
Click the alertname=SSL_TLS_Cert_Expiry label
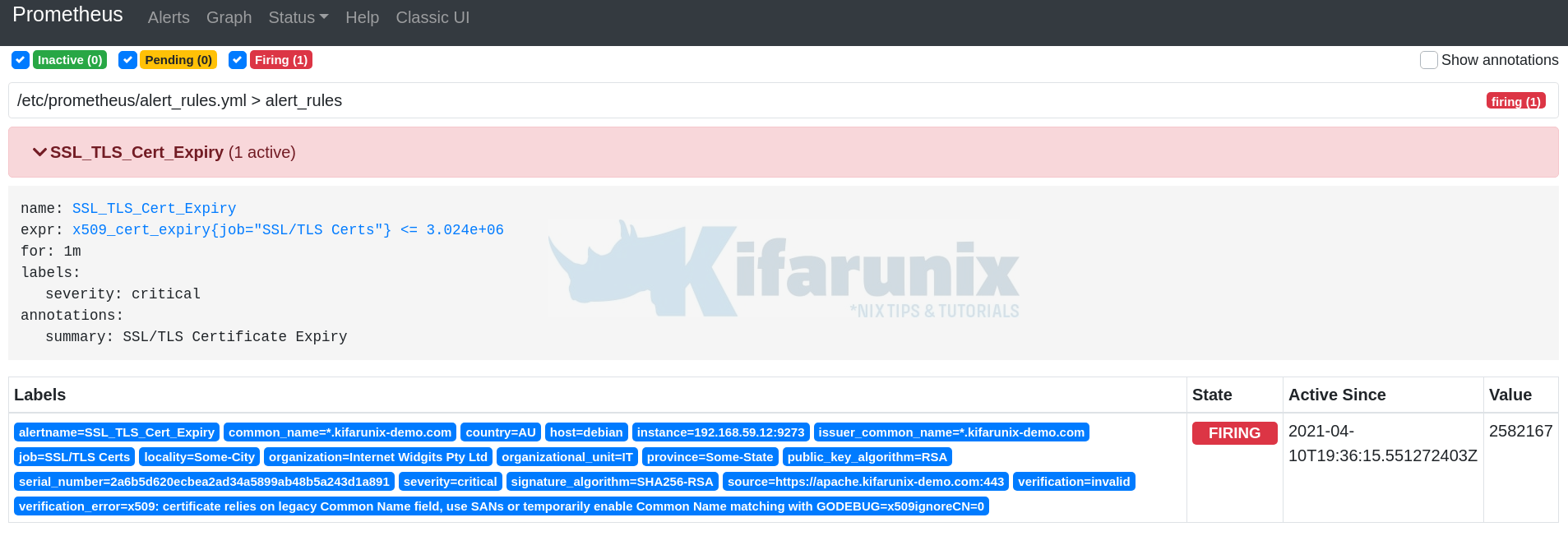[x=117, y=432]
